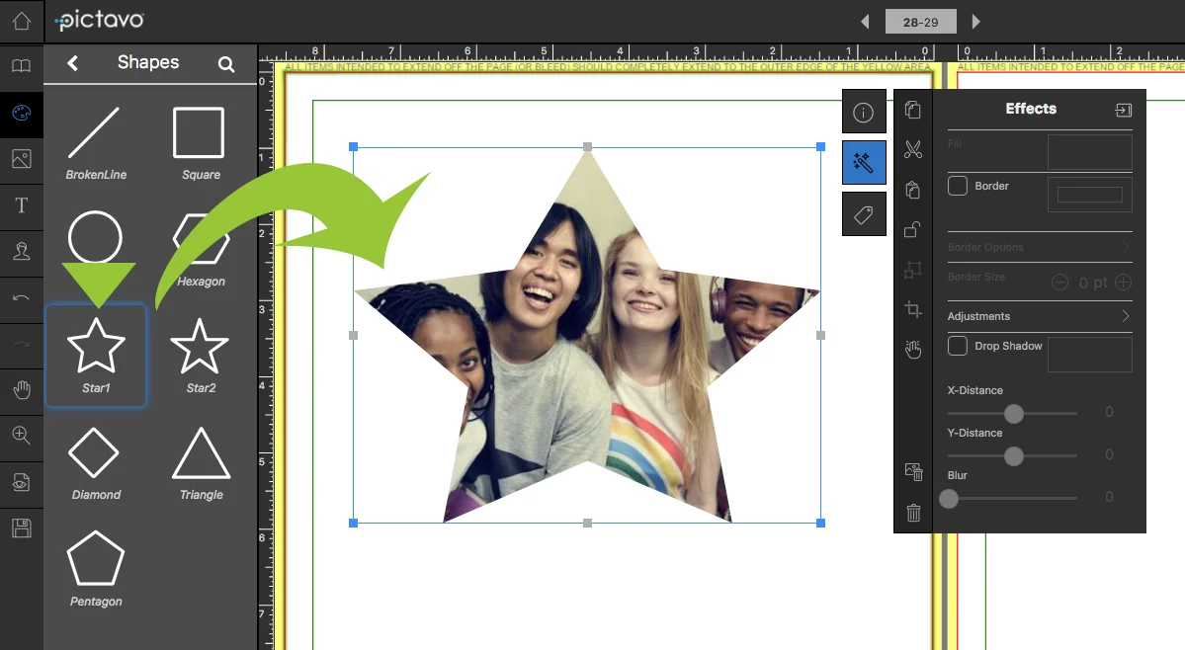Click the X-Distance slider handle
Screen dimensions: 1185x650
[1013, 413]
